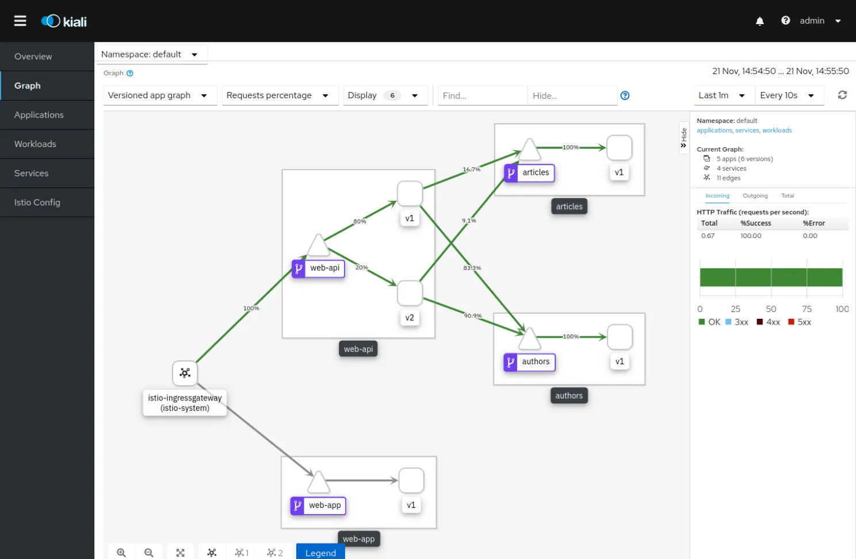Image resolution: width=856 pixels, height=559 pixels.
Task: Select graph layout style 2
Action: click(275, 553)
